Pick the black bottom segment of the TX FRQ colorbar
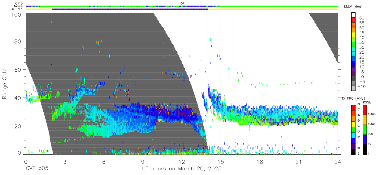The width and height of the screenshot is (380, 175). click(353, 152)
